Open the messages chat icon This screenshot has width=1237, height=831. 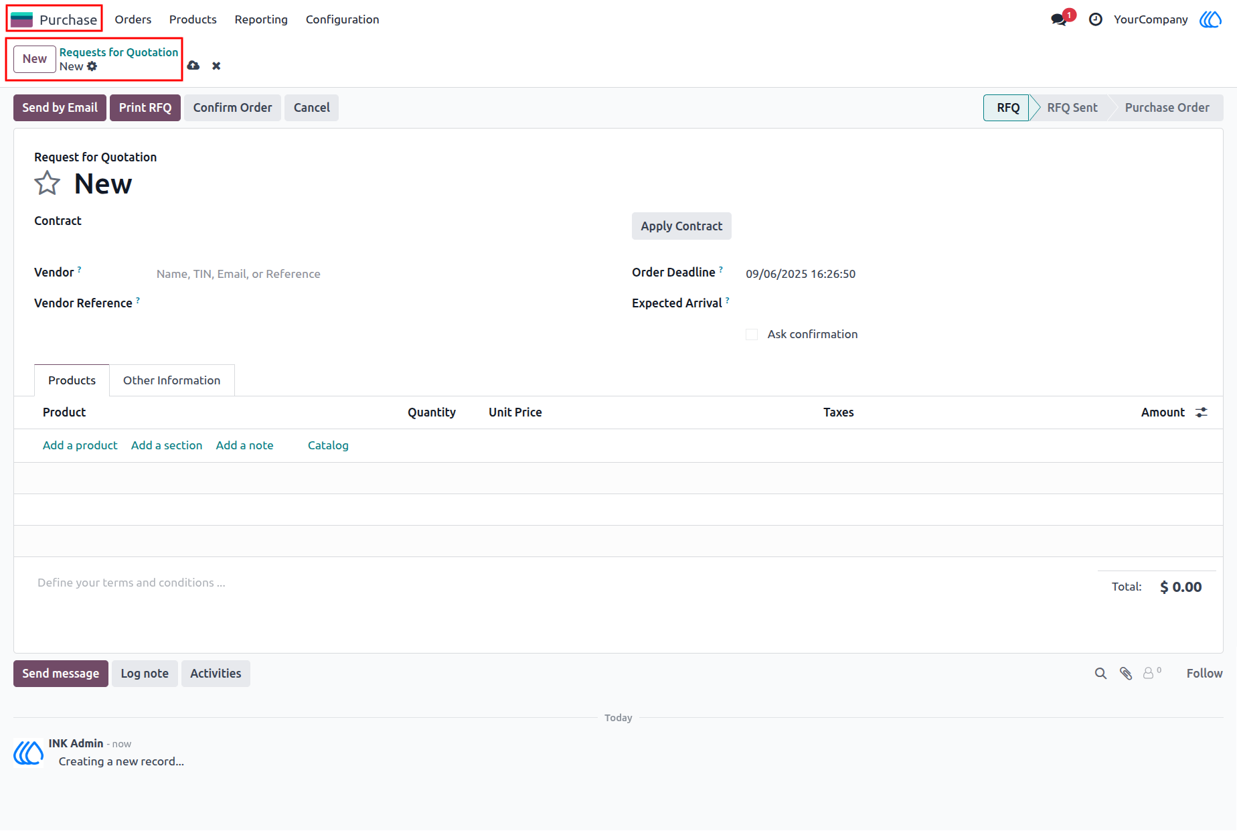(x=1059, y=19)
